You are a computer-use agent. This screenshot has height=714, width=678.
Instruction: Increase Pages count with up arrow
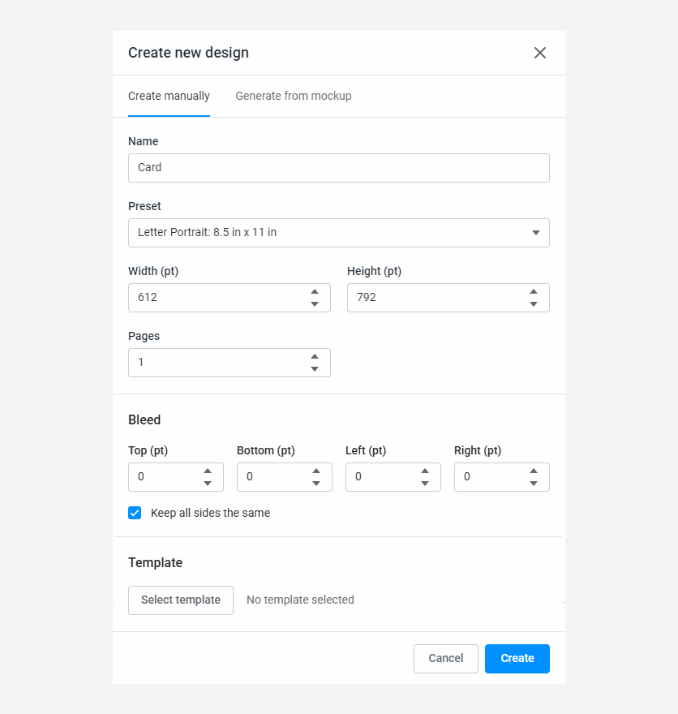(x=315, y=356)
